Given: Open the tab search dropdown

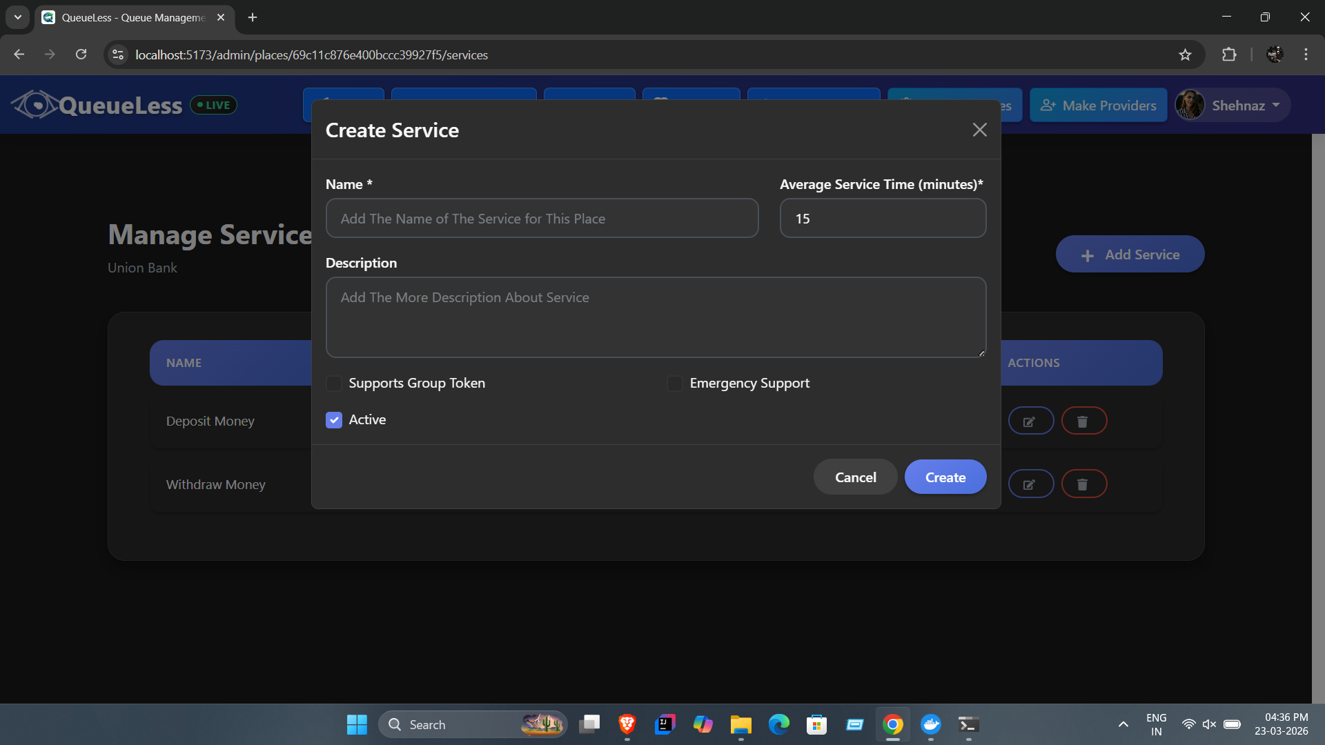Looking at the screenshot, I should [x=17, y=17].
